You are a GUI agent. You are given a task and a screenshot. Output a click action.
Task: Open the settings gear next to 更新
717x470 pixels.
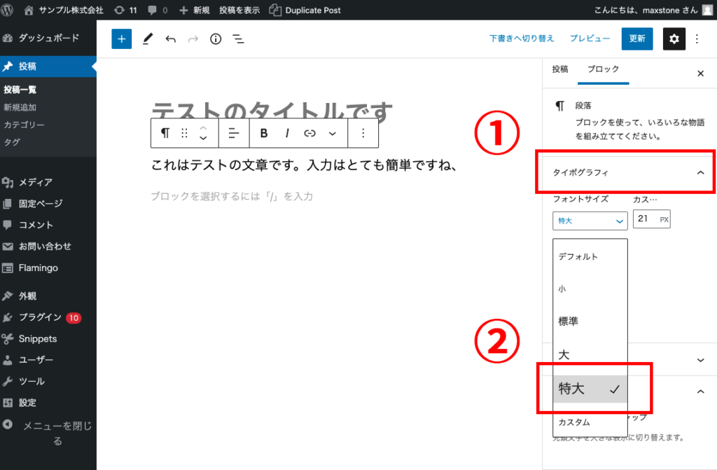click(674, 39)
